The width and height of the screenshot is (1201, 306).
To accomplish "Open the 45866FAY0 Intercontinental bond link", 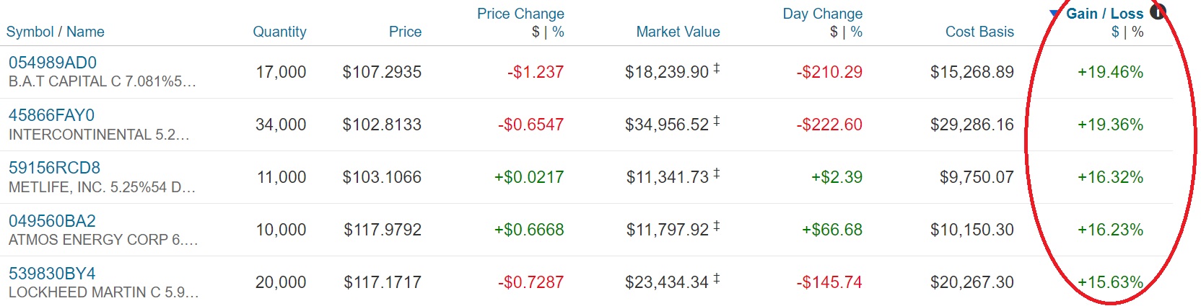I will coord(51,115).
